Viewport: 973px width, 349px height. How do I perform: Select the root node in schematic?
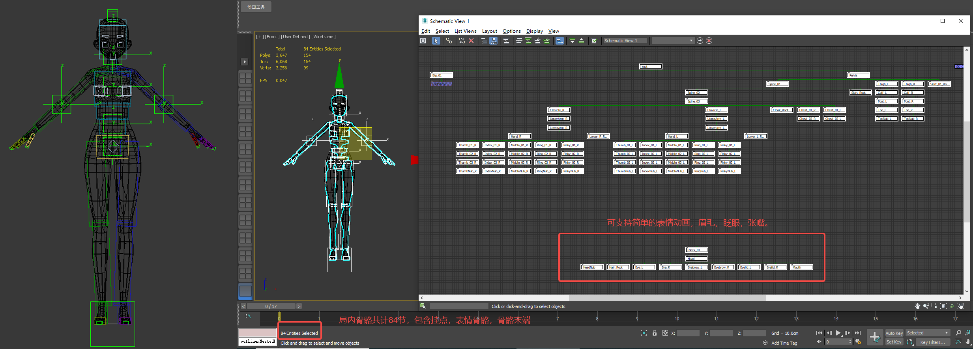651,67
